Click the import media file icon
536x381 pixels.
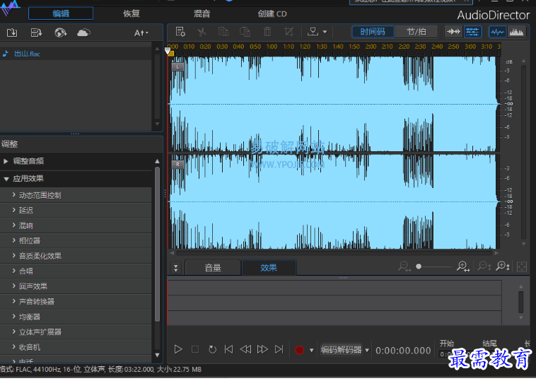click(12, 33)
